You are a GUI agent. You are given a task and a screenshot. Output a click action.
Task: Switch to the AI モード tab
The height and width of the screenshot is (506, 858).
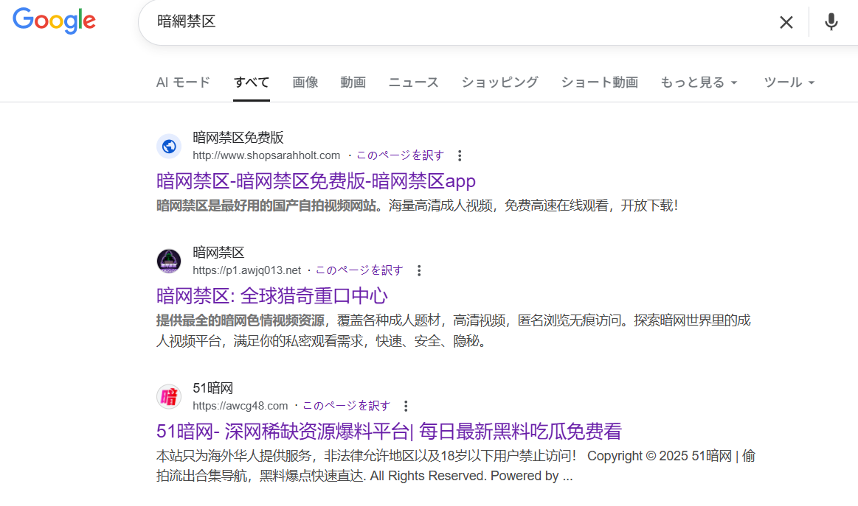click(183, 82)
